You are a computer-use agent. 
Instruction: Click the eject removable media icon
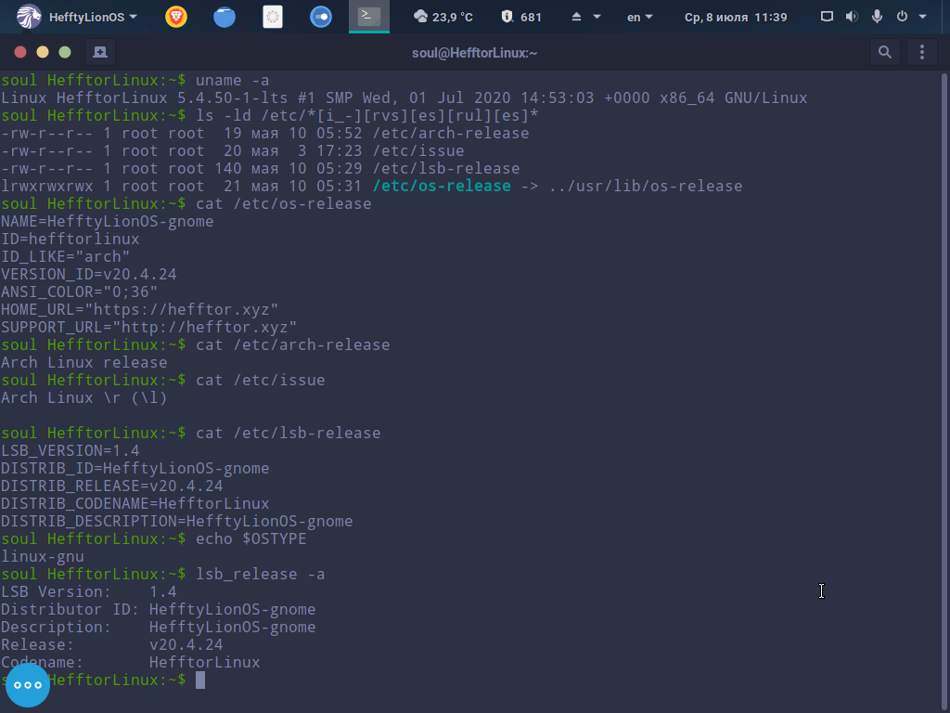tap(577, 17)
